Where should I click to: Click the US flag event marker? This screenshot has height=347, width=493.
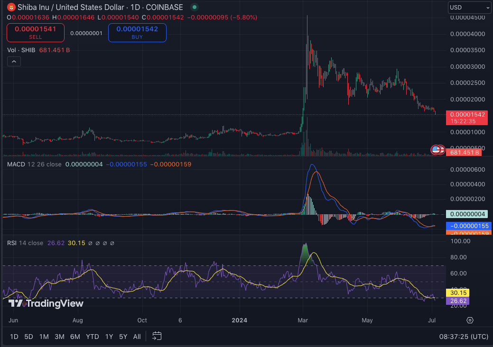[x=436, y=150]
